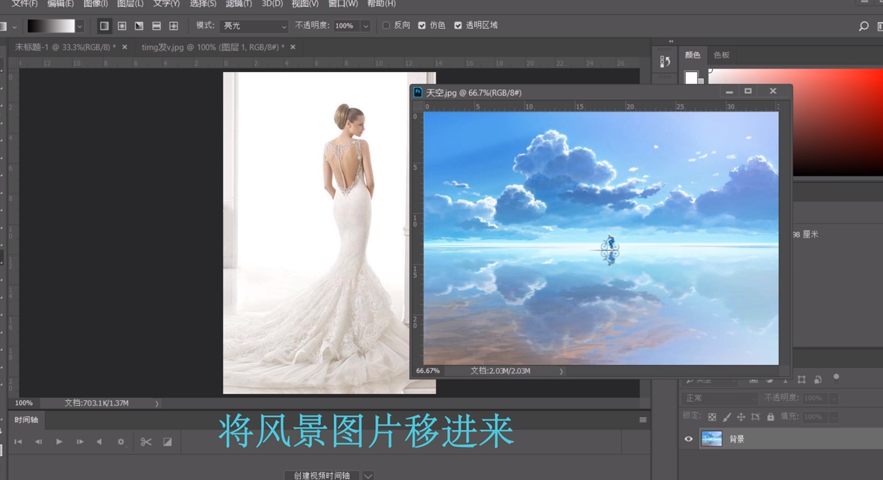Image resolution: width=883 pixels, height=480 pixels.
Task: Step to previous frame in timeline
Action: 39,442
